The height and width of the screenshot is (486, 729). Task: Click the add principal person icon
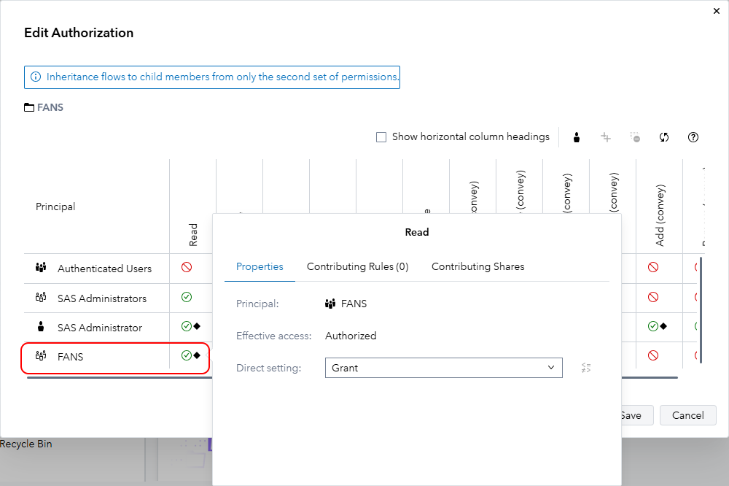coord(577,137)
